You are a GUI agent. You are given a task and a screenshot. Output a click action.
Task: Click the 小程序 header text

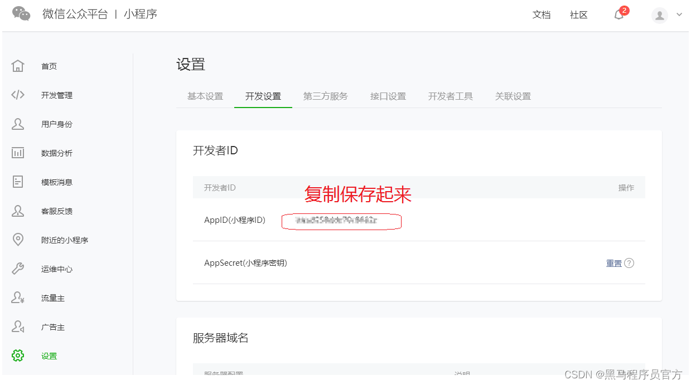pyautogui.click(x=141, y=14)
